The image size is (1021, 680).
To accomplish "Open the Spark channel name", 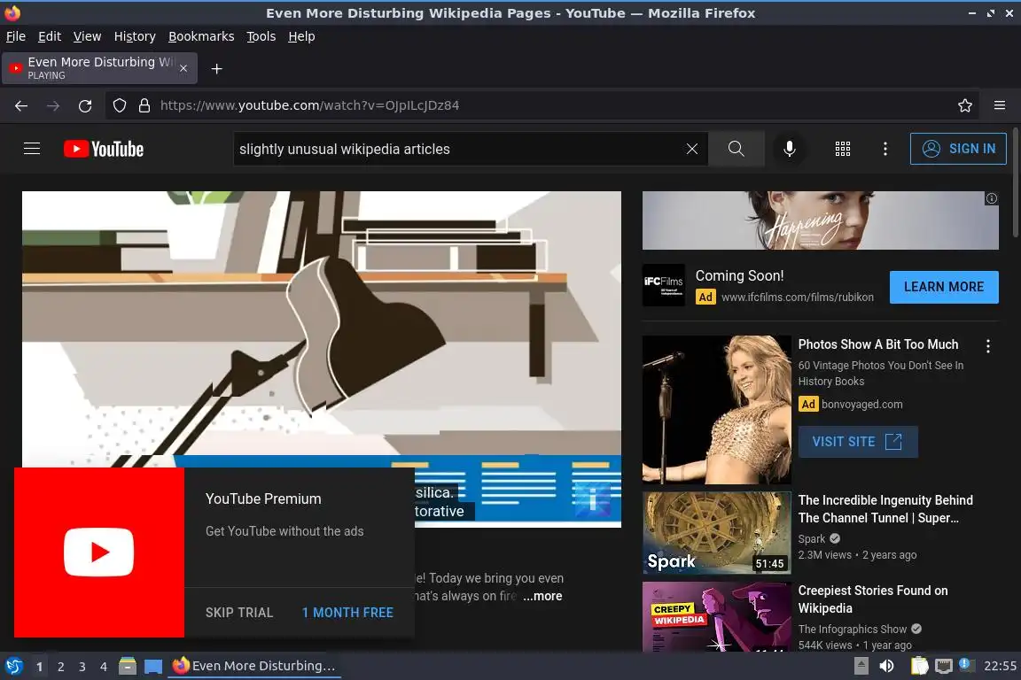I will pyautogui.click(x=811, y=539).
